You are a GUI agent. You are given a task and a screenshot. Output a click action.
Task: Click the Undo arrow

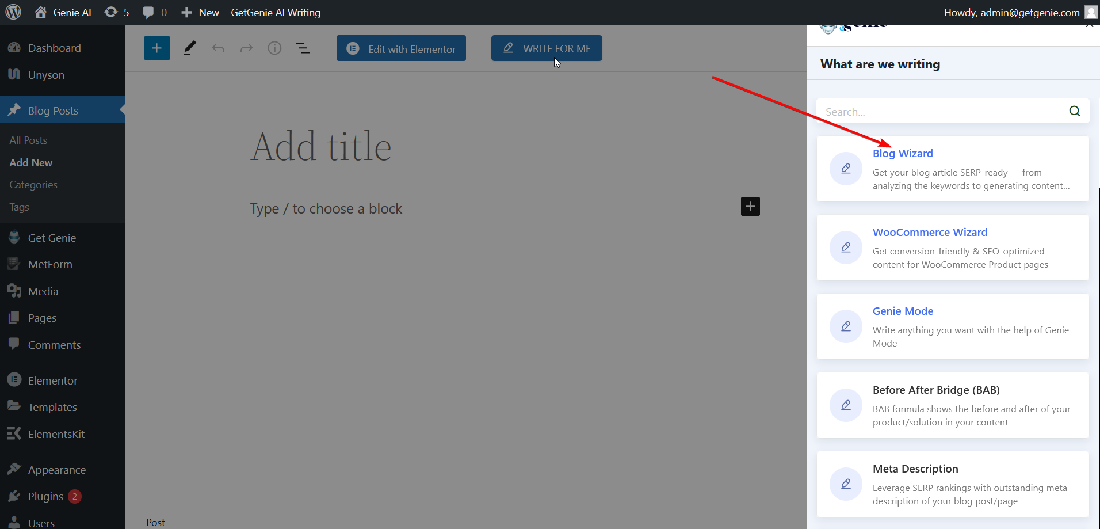(x=218, y=48)
